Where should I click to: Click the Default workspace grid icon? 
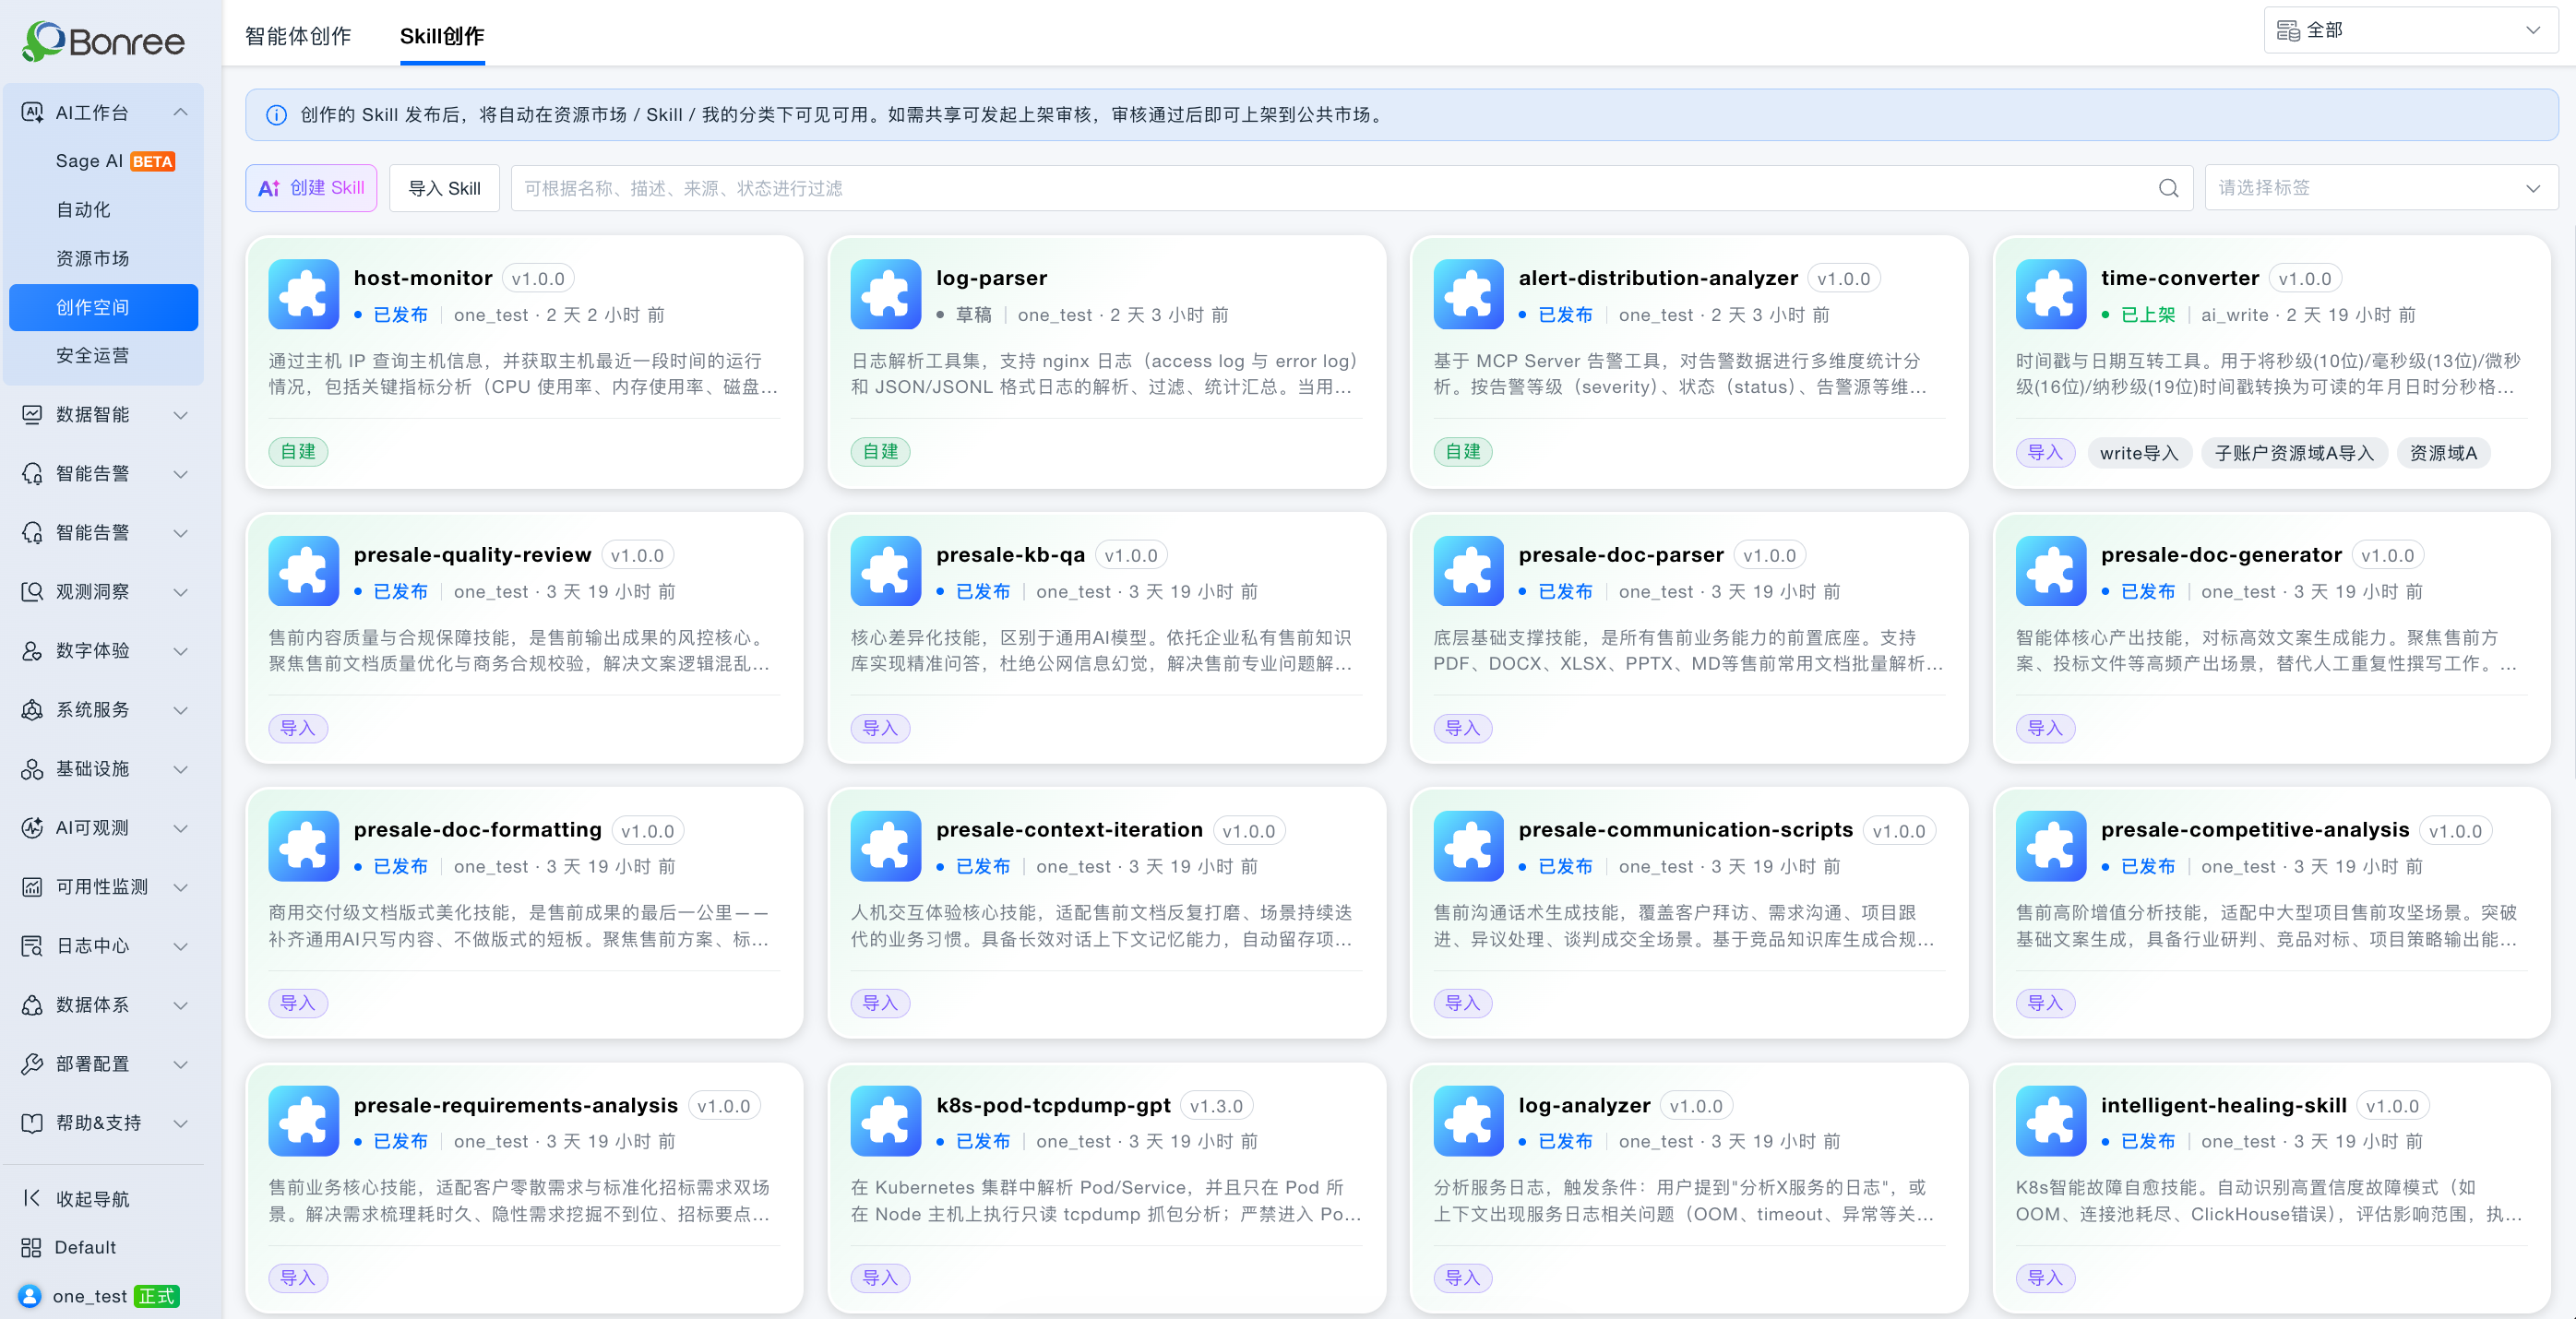(x=31, y=1247)
